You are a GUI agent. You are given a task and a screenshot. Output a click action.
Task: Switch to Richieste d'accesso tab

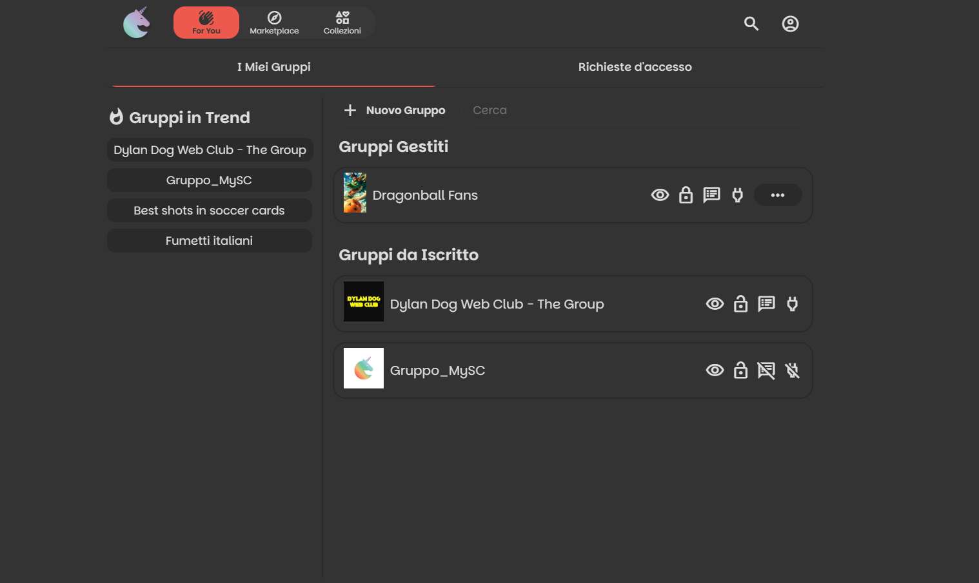[635, 67]
